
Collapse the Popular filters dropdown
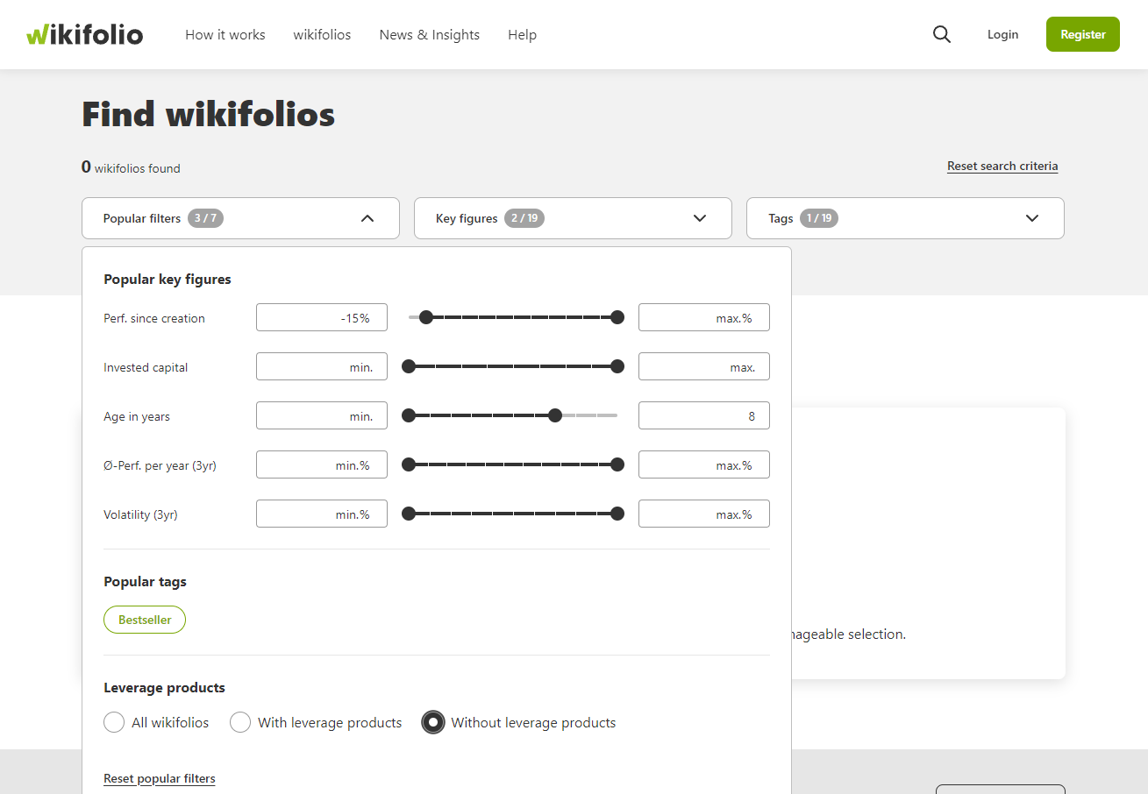pyautogui.click(x=240, y=218)
